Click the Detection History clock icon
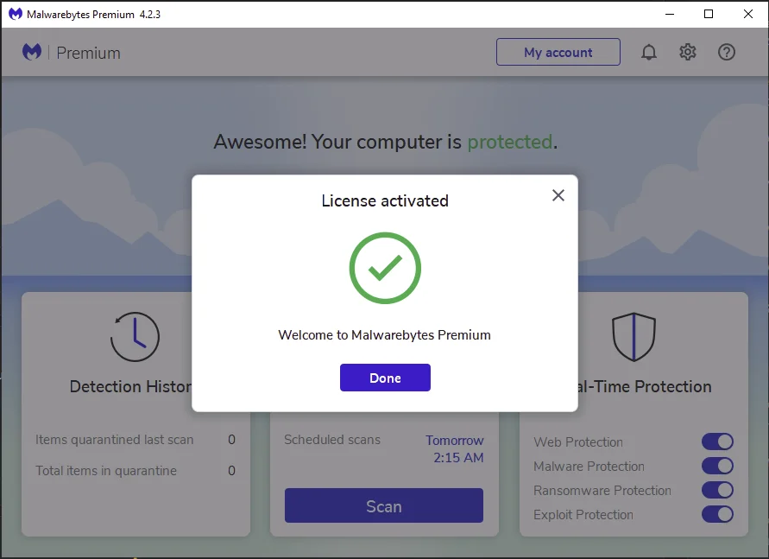The width and height of the screenshot is (769, 559). [135, 337]
